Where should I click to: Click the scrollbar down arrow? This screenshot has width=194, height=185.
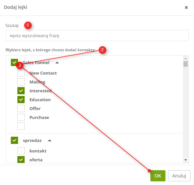click(185, 160)
